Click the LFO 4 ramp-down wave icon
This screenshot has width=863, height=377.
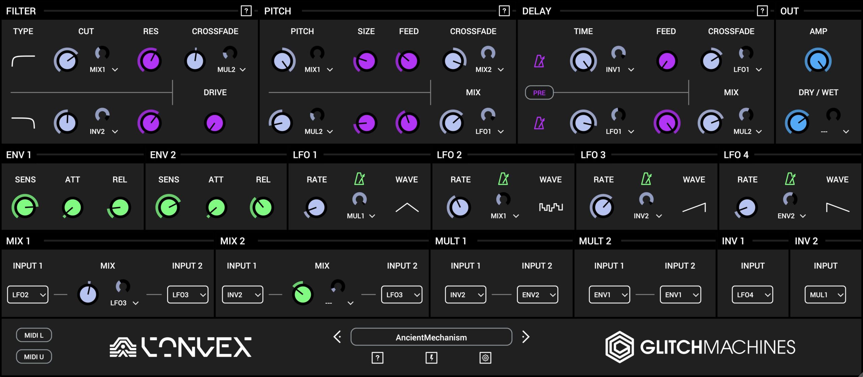[x=838, y=207]
